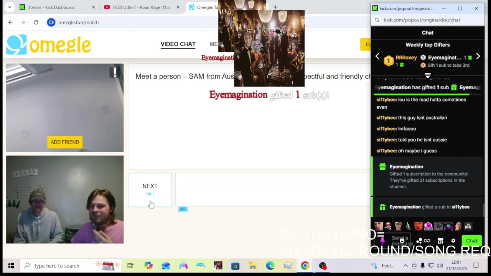Collapse the top gifters leaderboard

(428, 76)
